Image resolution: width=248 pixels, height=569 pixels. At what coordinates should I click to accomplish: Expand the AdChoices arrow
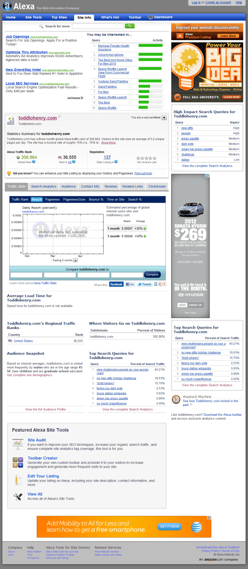tap(82, 98)
